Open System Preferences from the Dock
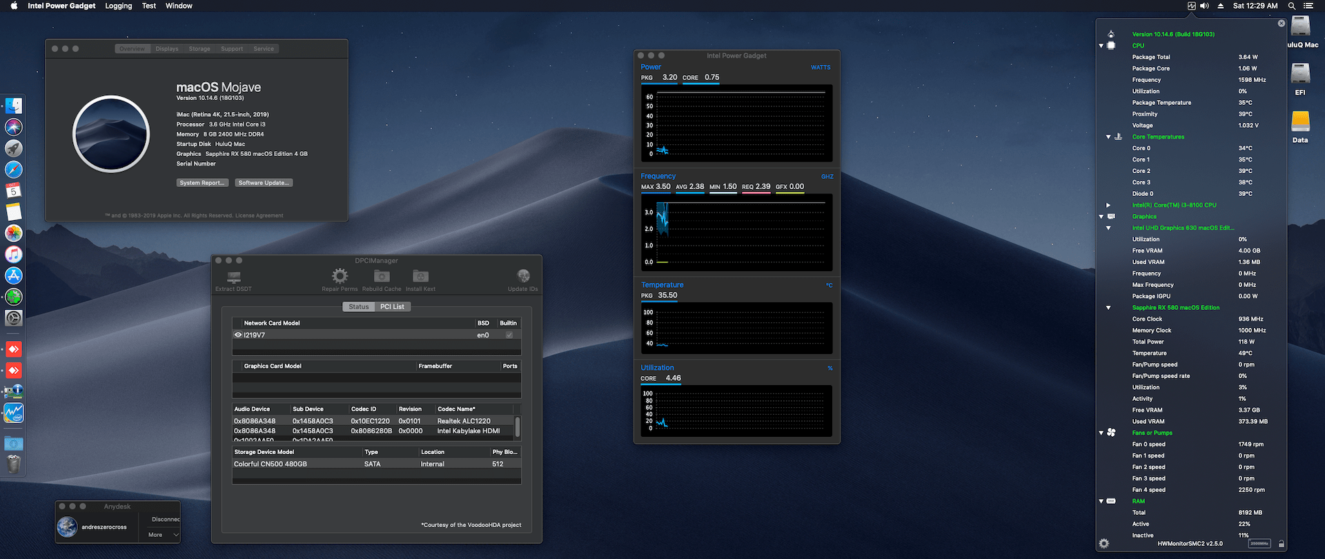 [14, 318]
